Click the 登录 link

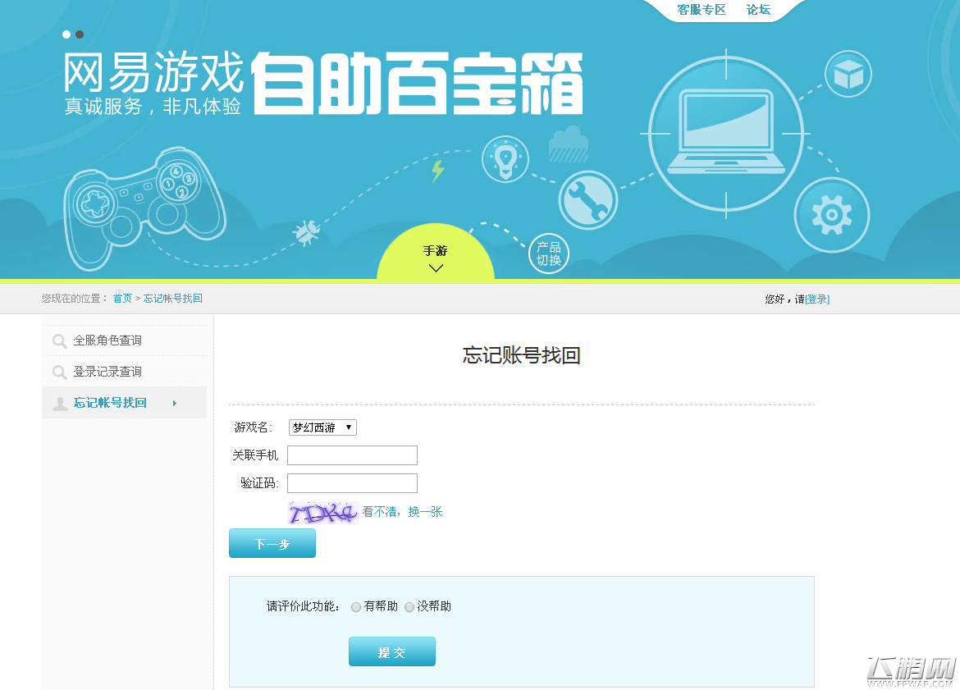tap(817, 299)
